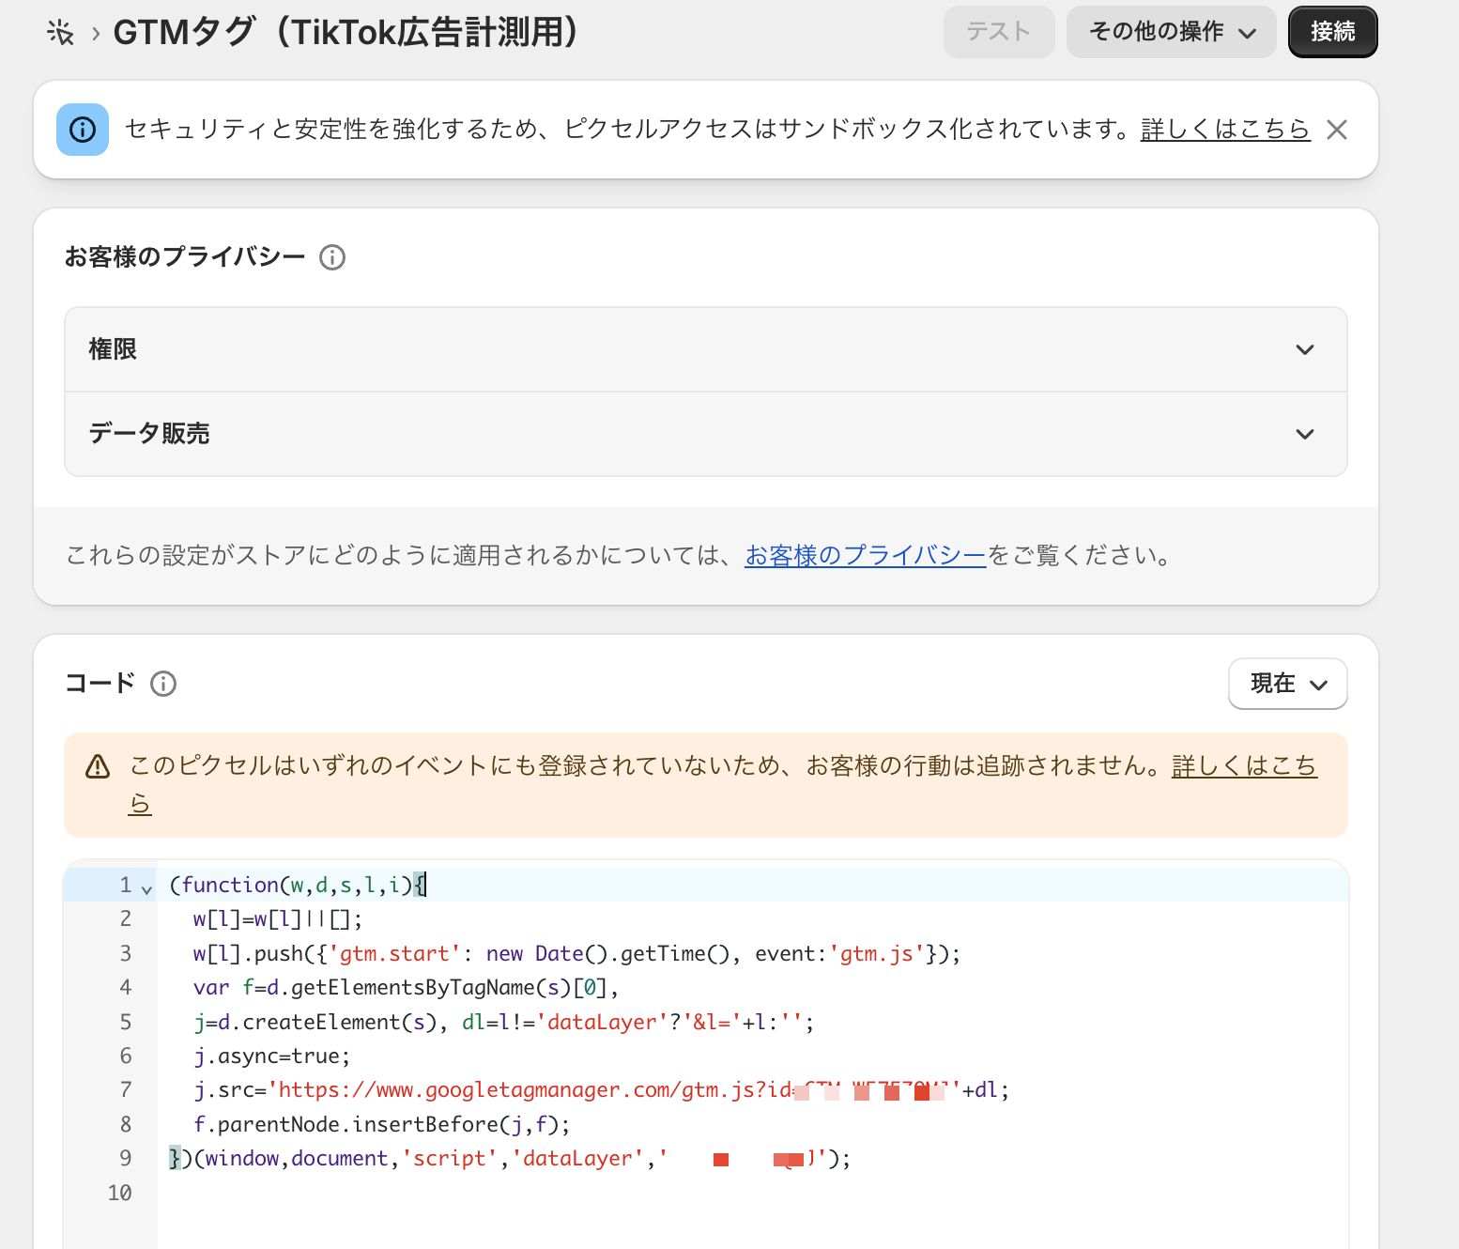Click info icon next to お客様のプライバシー
The height and width of the screenshot is (1249, 1459).
[332, 257]
